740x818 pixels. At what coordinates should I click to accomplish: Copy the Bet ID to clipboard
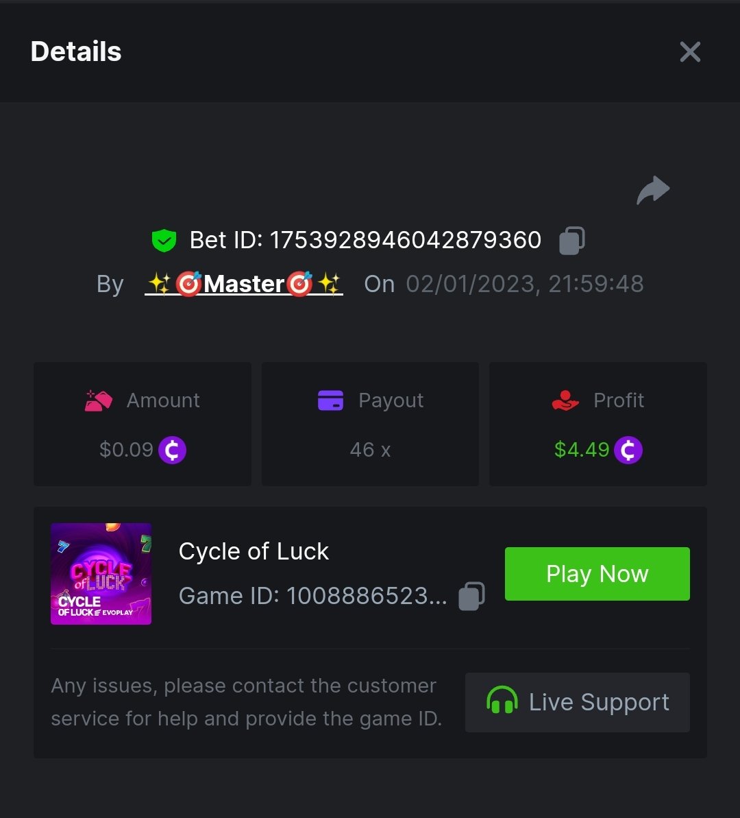tap(571, 241)
